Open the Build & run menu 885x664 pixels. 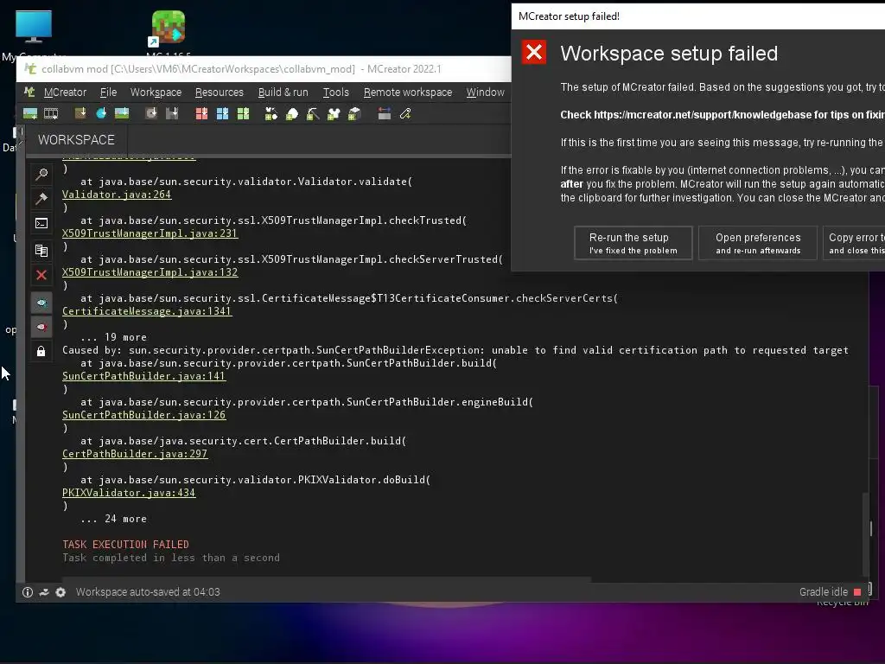(x=283, y=92)
